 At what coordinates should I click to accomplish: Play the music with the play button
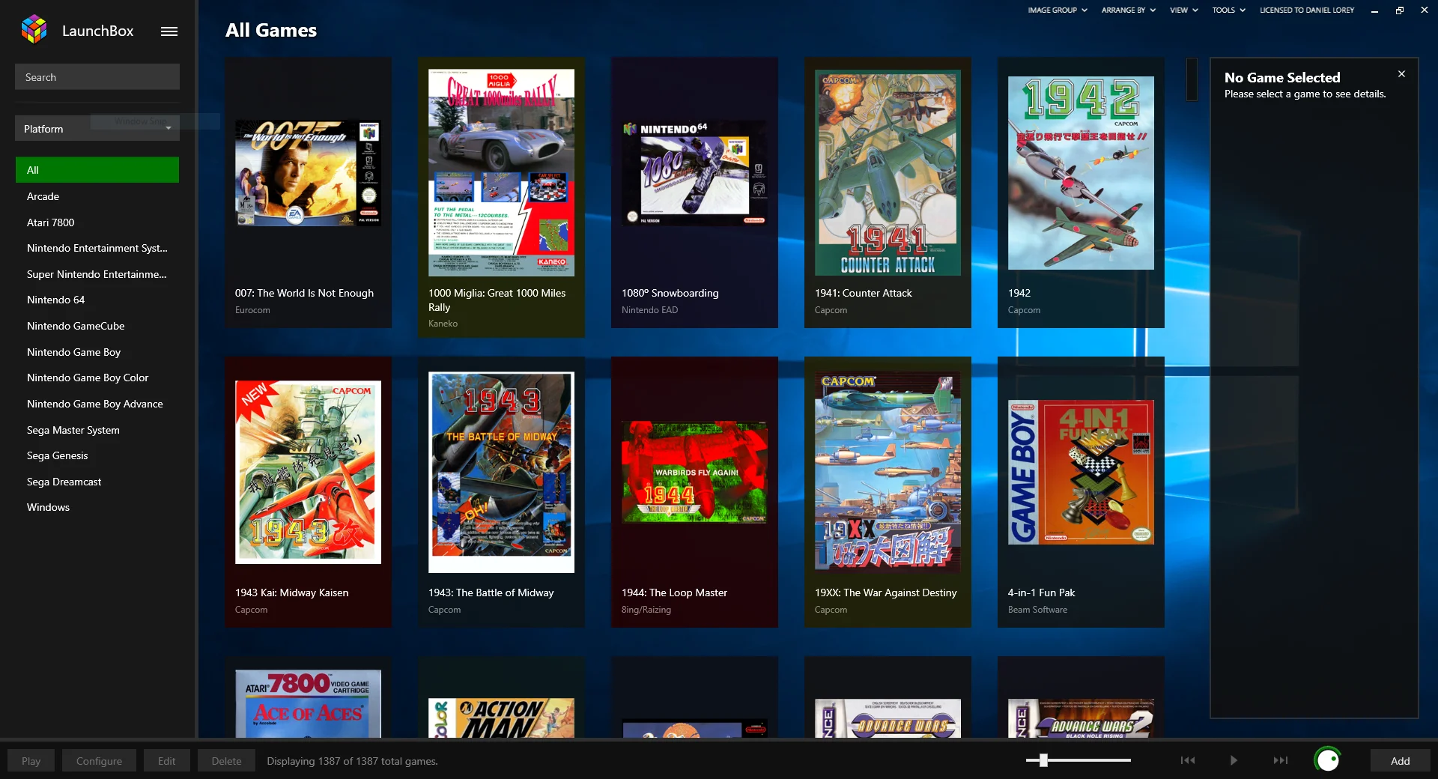1234,760
